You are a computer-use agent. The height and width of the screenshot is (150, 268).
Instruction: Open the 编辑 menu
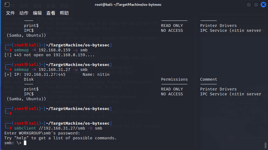37,13
